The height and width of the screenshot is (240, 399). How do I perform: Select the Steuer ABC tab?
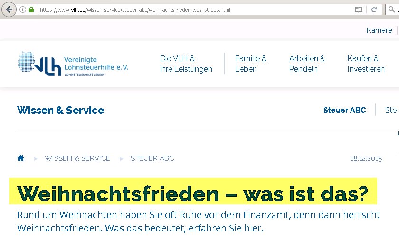point(344,110)
